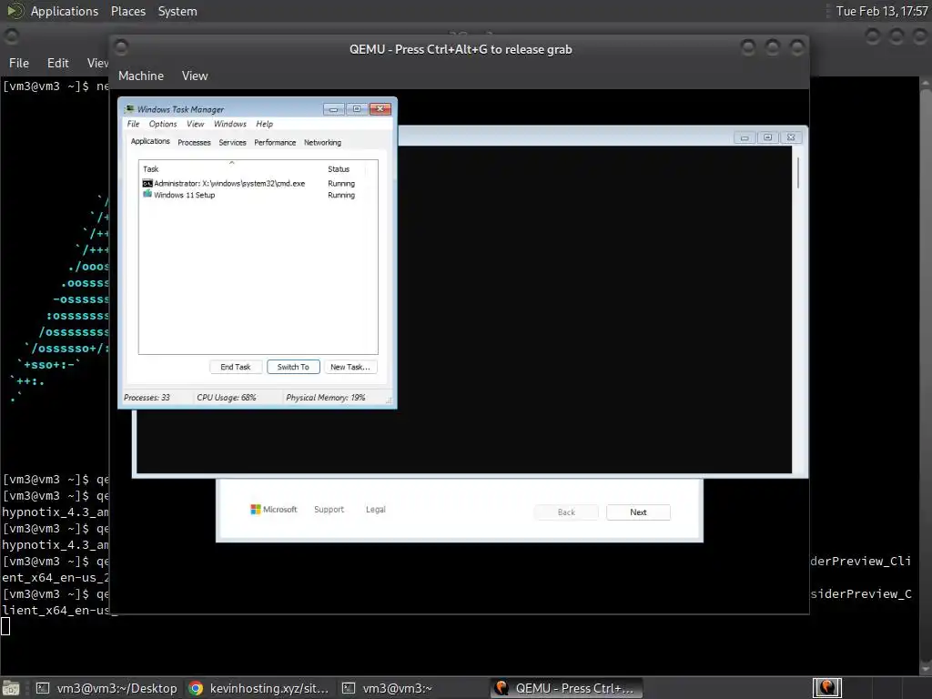Image resolution: width=932 pixels, height=699 pixels.
Task: Switch to the Services tab
Action: pyautogui.click(x=232, y=143)
